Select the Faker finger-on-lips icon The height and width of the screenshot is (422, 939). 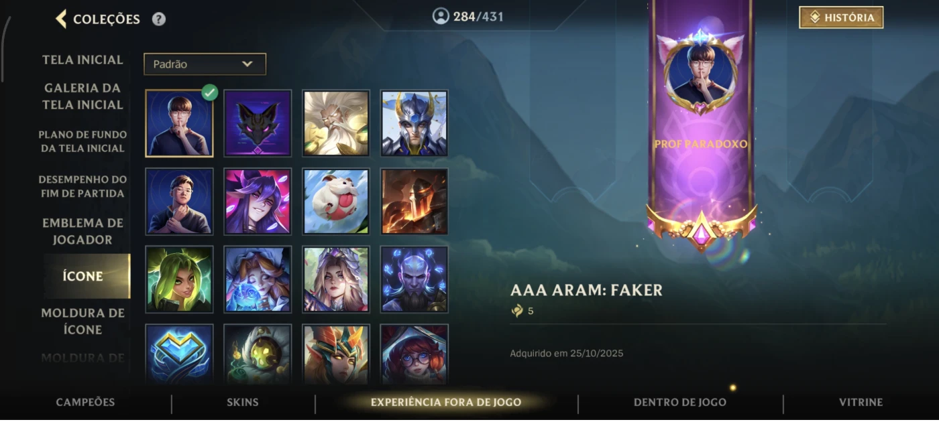tap(179, 123)
